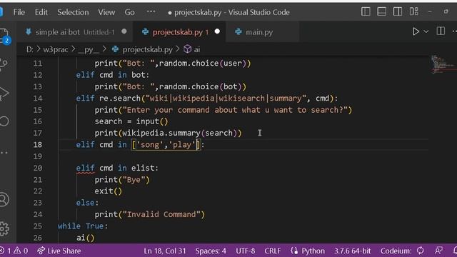Open feedback icon in status bar
The width and height of the screenshot is (457, 257).
(x=438, y=251)
